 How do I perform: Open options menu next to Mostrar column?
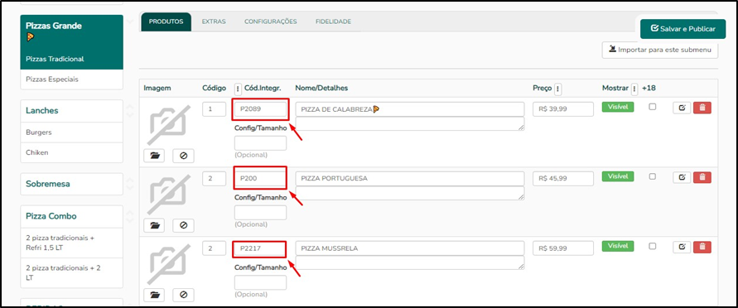634,89
